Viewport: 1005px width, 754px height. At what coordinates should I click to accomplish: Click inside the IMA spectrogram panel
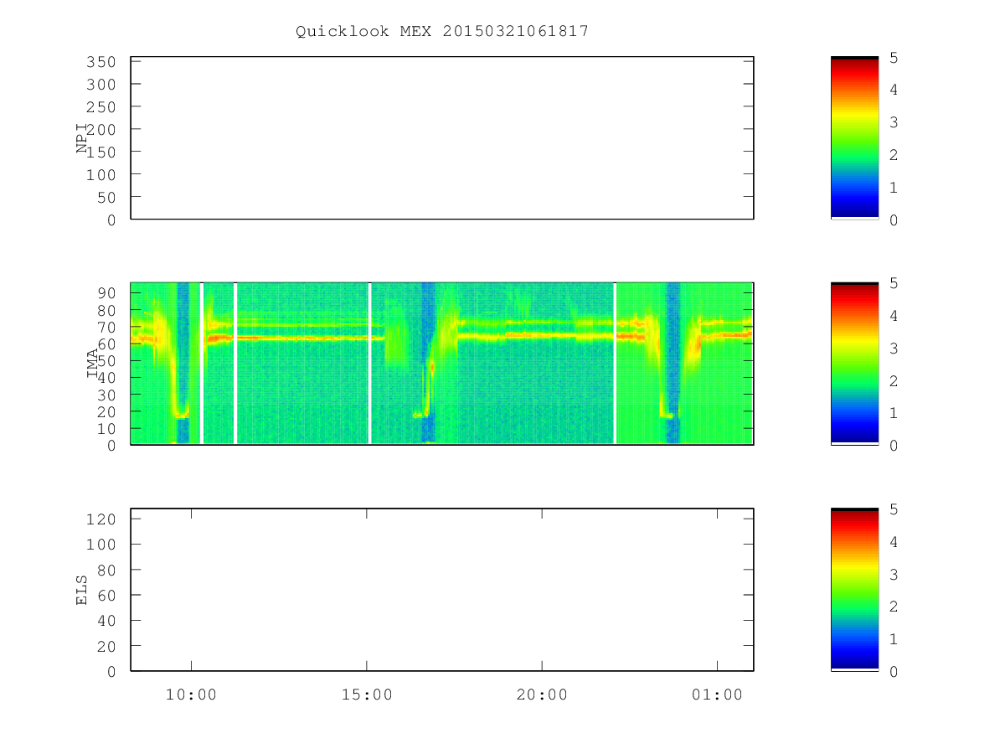pos(442,364)
